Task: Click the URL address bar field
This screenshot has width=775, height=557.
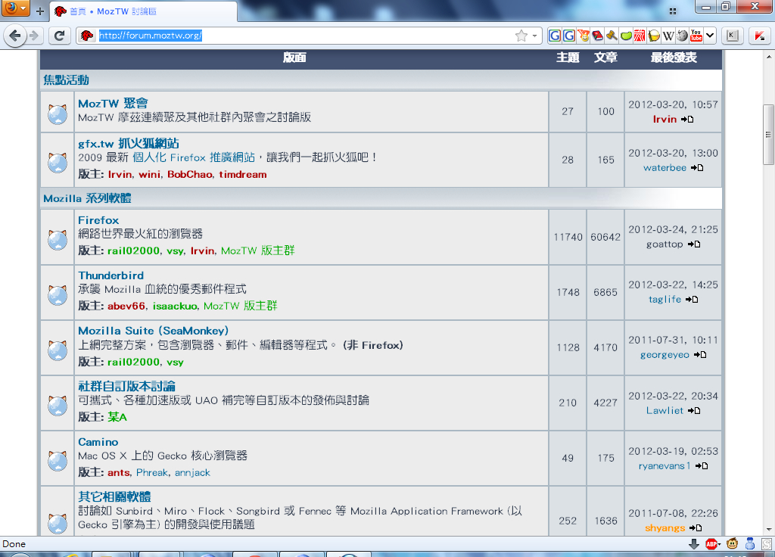Action: pyautogui.click(x=303, y=36)
